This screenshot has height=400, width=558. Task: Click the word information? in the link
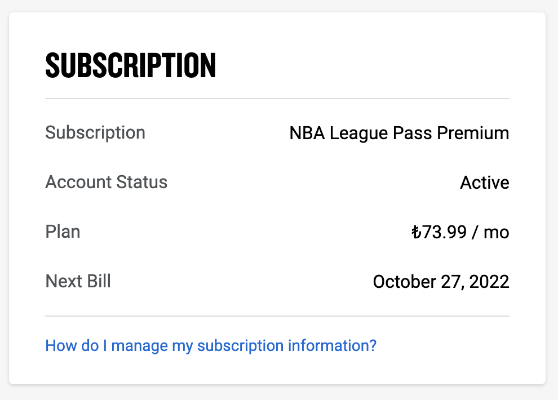(333, 345)
